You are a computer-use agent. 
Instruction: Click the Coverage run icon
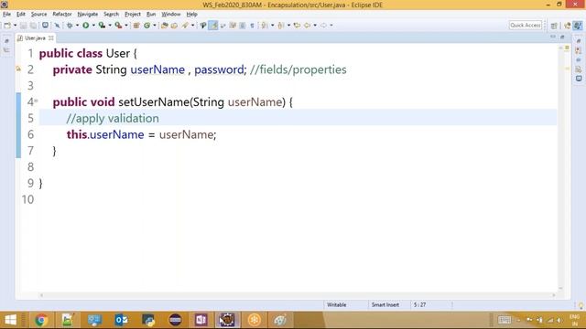coord(102,26)
